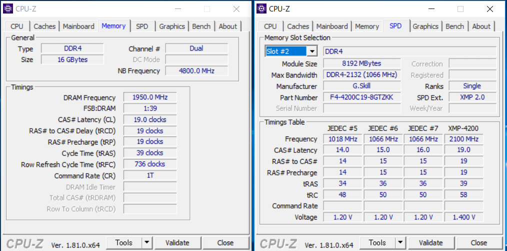507x251 pixels.
Task: Open Caches tab in left CPU-Z window
Action: (44, 26)
